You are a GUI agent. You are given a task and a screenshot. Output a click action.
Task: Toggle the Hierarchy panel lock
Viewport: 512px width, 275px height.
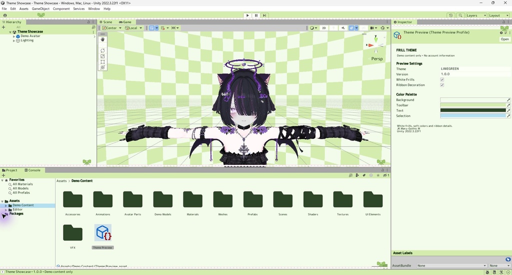(88, 22)
